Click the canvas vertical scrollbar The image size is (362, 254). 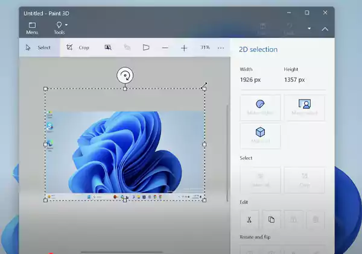click(x=227, y=153)
